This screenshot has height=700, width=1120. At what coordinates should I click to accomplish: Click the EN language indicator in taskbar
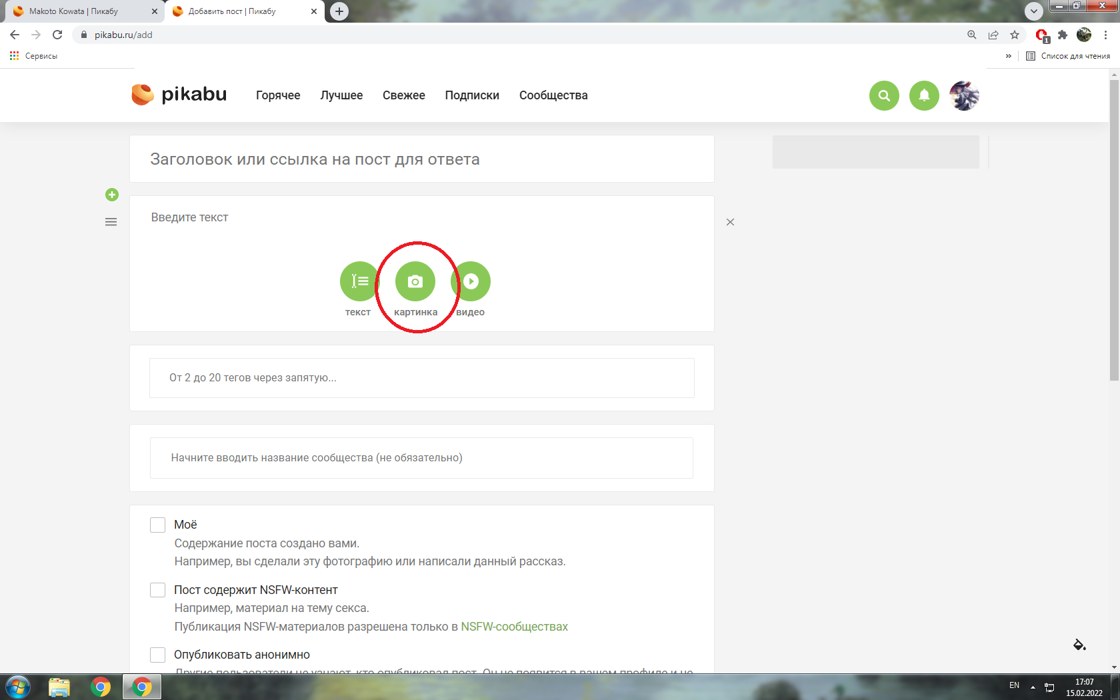pyautogui.click(x=1014, y=685)
